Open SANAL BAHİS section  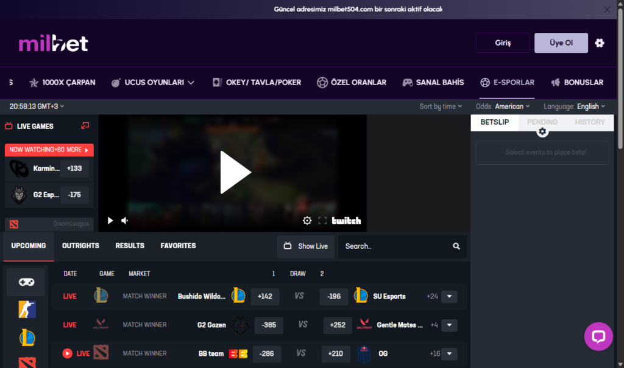(x=433, y=83)
